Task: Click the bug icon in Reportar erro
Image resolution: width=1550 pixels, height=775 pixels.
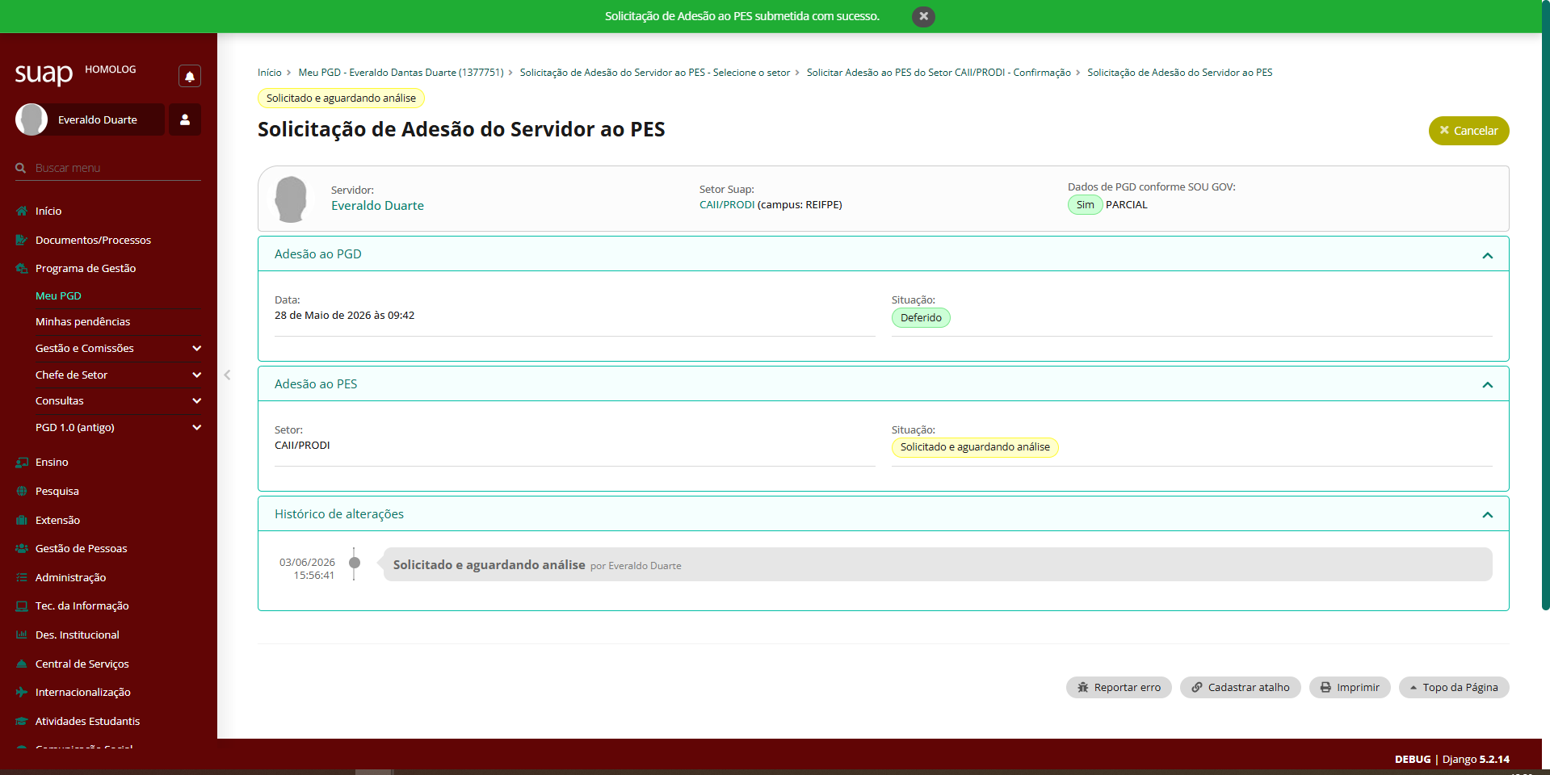Action: [1083, 688]
